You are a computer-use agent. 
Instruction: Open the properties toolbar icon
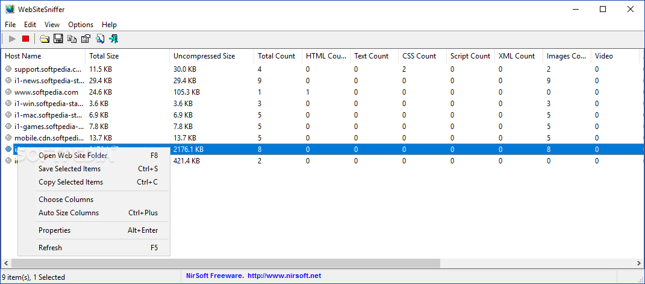tap(86, 39)
